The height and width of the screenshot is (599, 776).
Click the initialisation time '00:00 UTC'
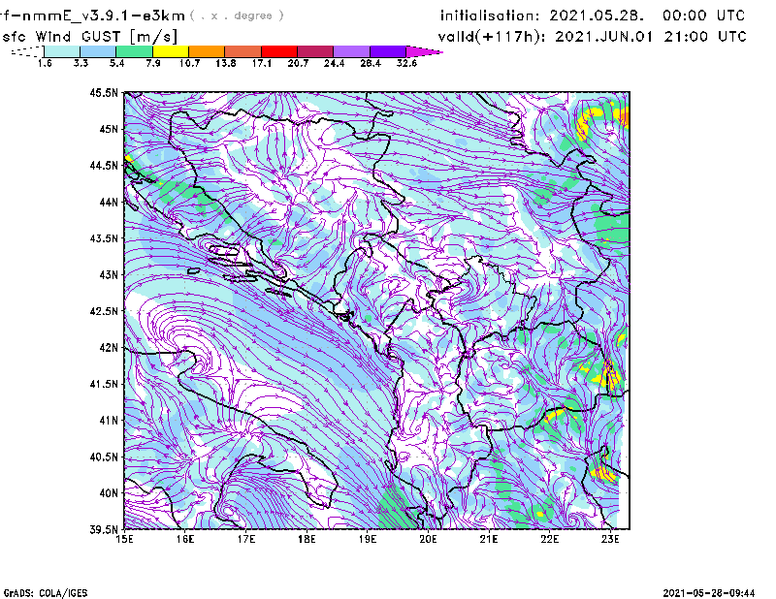[704, 16]
